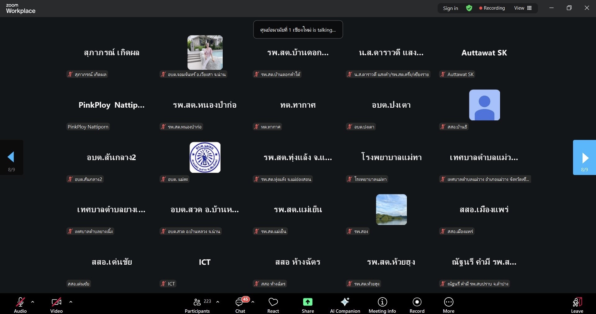Leave the meeting
596x314 pixels.
coord(577,305)
